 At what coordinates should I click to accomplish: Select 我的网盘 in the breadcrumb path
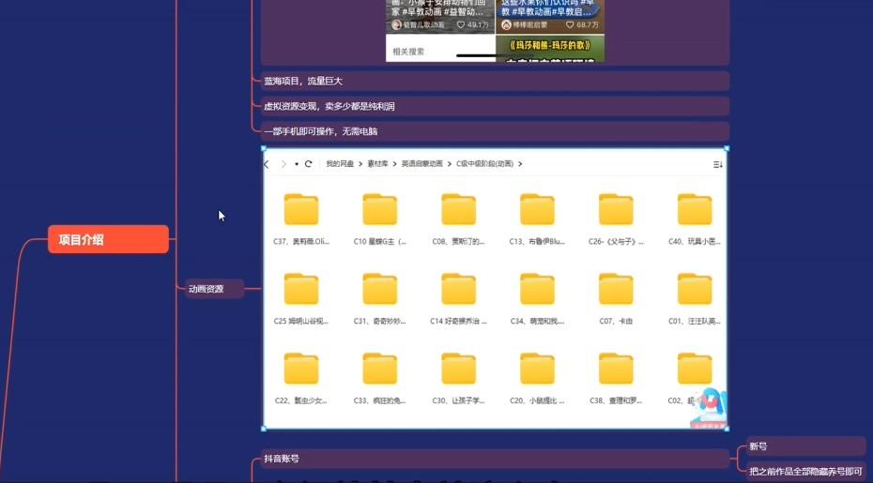pyautogui.click(x=339, y=164)
